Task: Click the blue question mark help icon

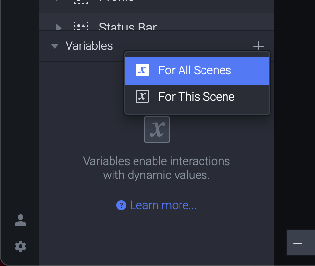Action: (121, 205)
